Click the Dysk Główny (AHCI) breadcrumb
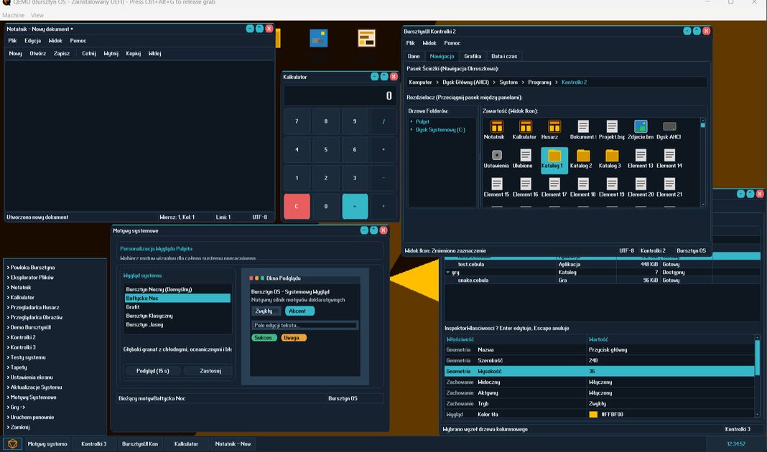Image resolution: width=767 pixels, height=452 pixels. click(x=465, y=82)
